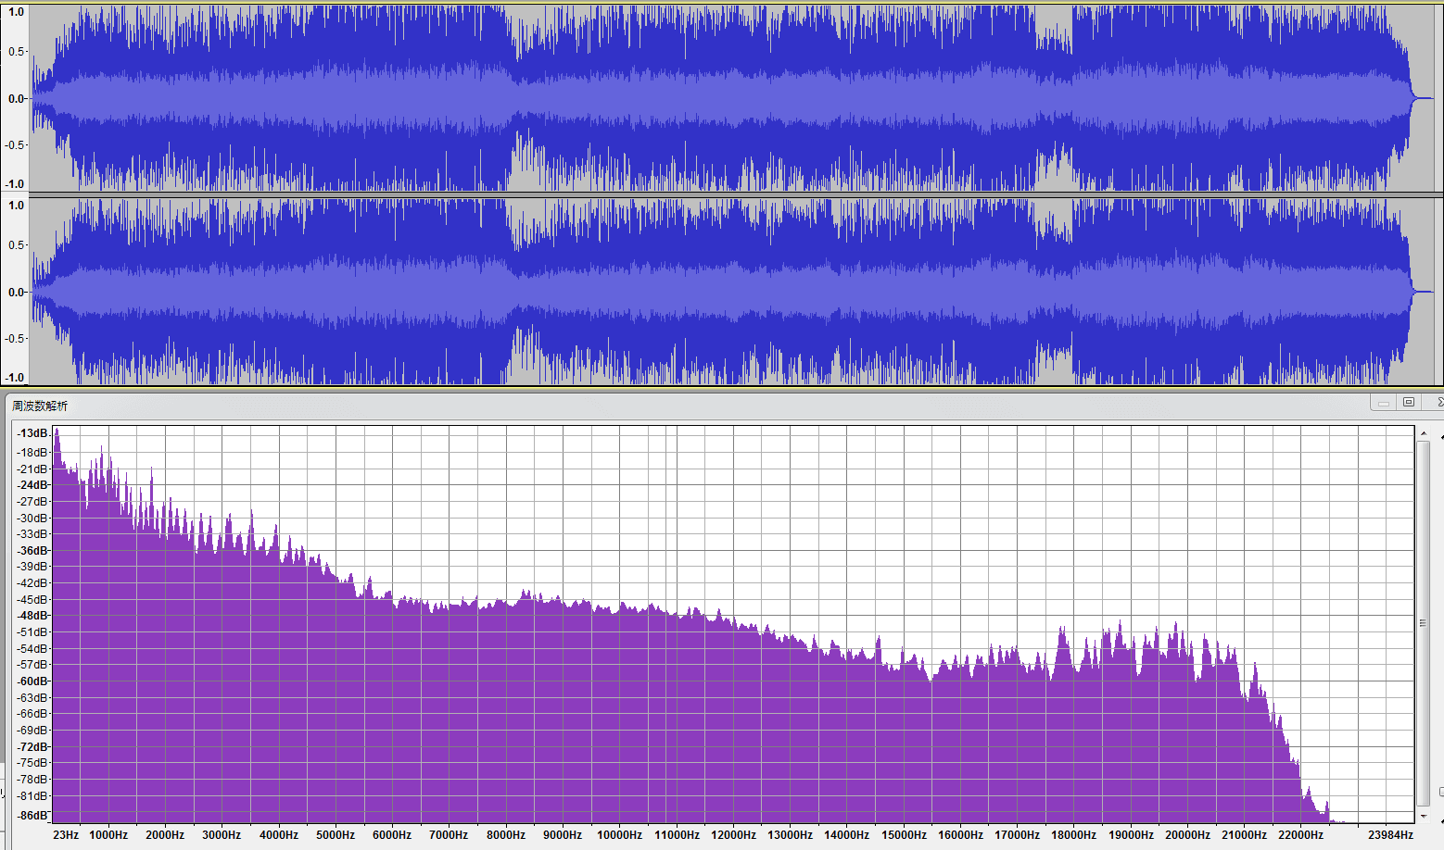
Task: Click the scrollbar down arrow beside spectrum plot
Action: tap(1424, 817)
